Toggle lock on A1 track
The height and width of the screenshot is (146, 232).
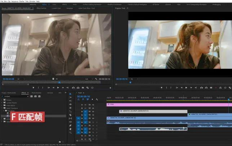pos(82,122)
